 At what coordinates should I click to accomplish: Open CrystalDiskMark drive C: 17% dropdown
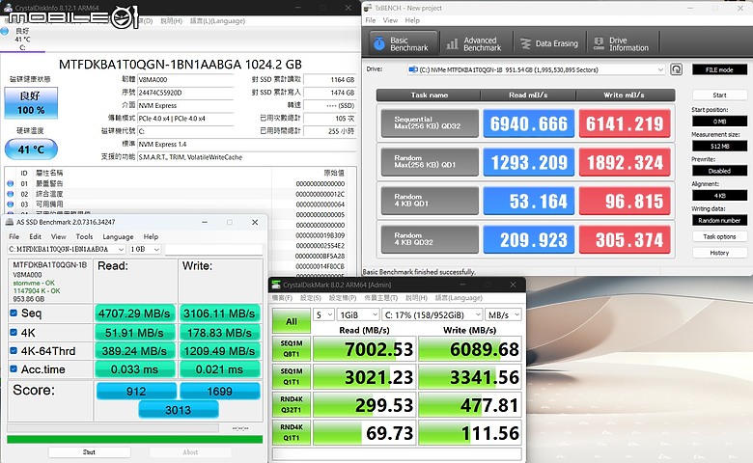432,314
